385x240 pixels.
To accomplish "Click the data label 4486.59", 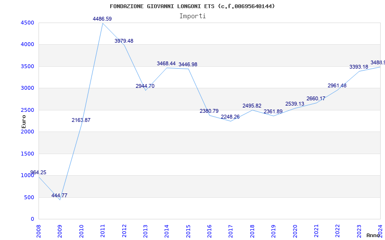I will click(102, 19).
